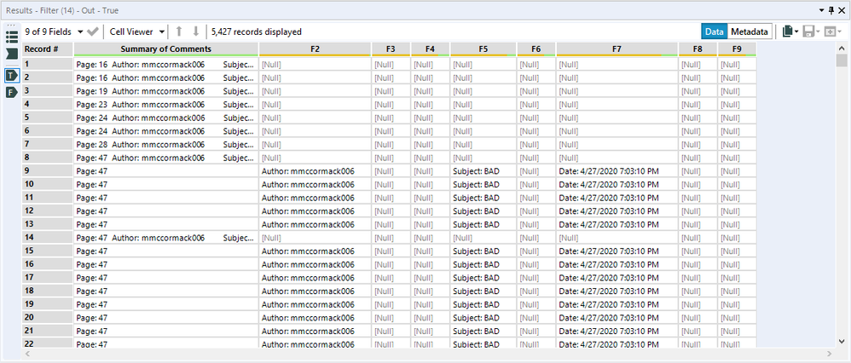
Task: Click the 'Page: 24' cell in row 6
Action: [x=166, y=130]
